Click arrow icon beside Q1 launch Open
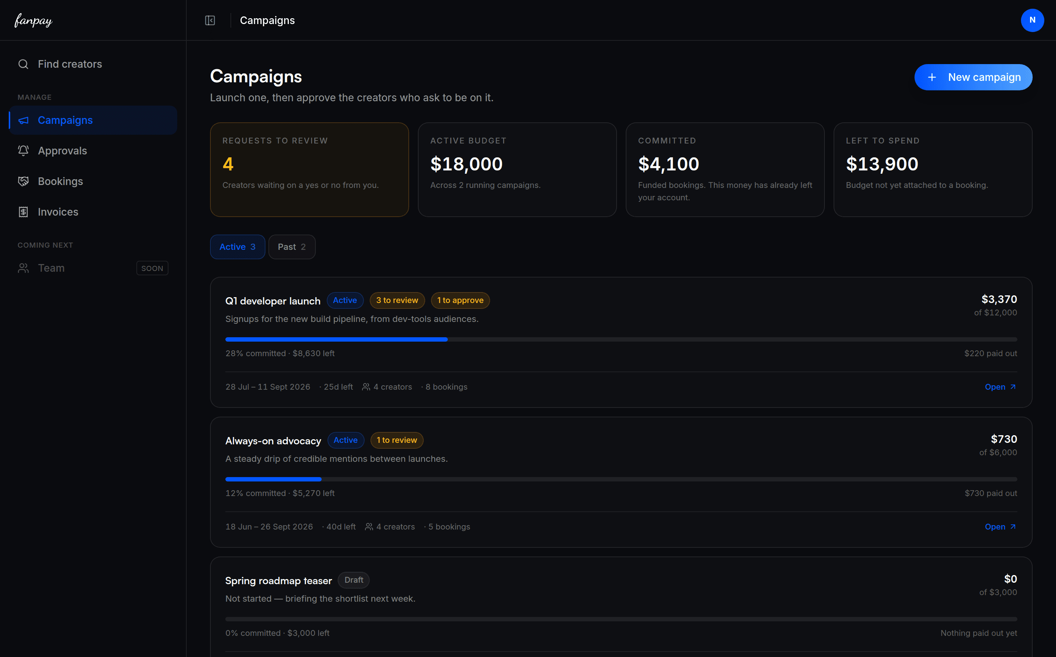The width and height of the screenshot is (1056, 657). (x=1013, y=387)
